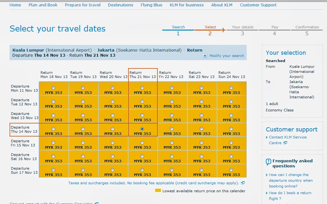Choose the selected Thu 14 Nov / Thu 21 Nov fare
Viewport: 327px width, 204px height.
[142, 129]
